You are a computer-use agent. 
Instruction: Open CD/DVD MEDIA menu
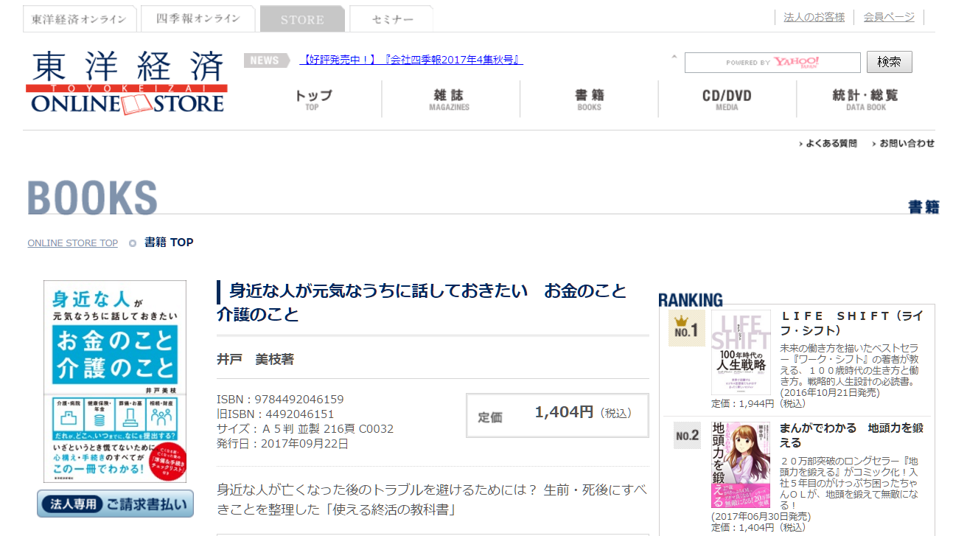(727, 100)
